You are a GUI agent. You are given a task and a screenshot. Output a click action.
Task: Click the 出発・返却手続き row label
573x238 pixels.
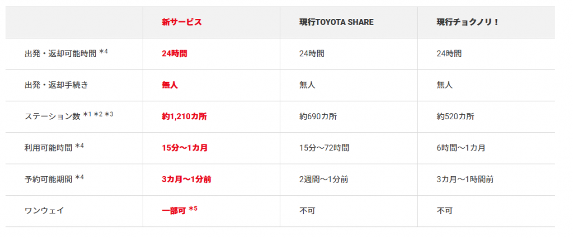[x=57, y=85]
